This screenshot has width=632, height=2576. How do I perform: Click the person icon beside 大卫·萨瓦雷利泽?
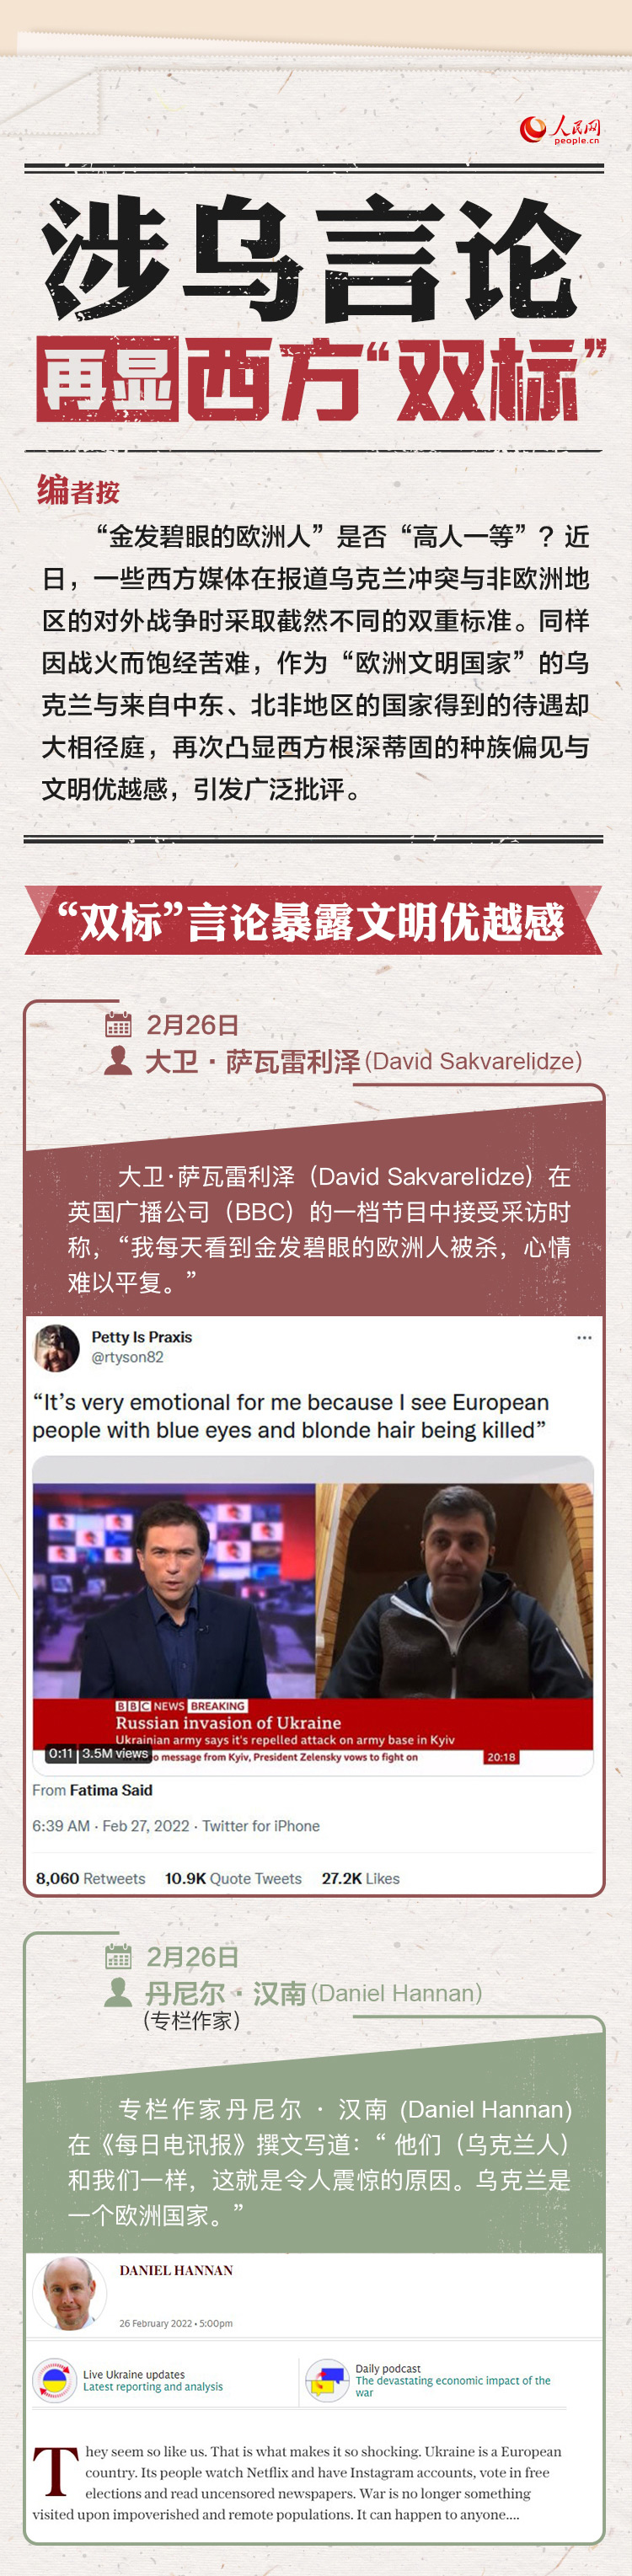118,1060
